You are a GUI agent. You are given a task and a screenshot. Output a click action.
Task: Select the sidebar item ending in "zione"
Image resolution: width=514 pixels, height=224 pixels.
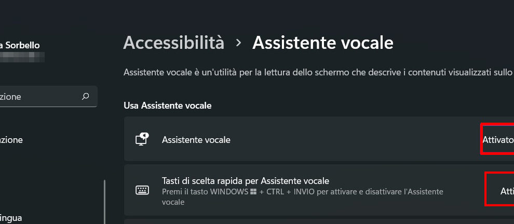11,140
